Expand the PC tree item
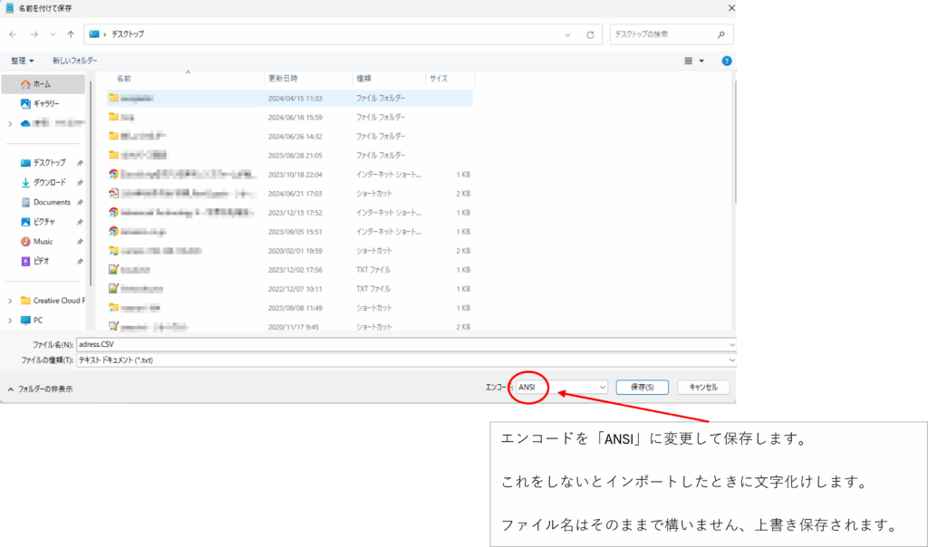Viewport: 928px width, 547px height. pos(10,320)
